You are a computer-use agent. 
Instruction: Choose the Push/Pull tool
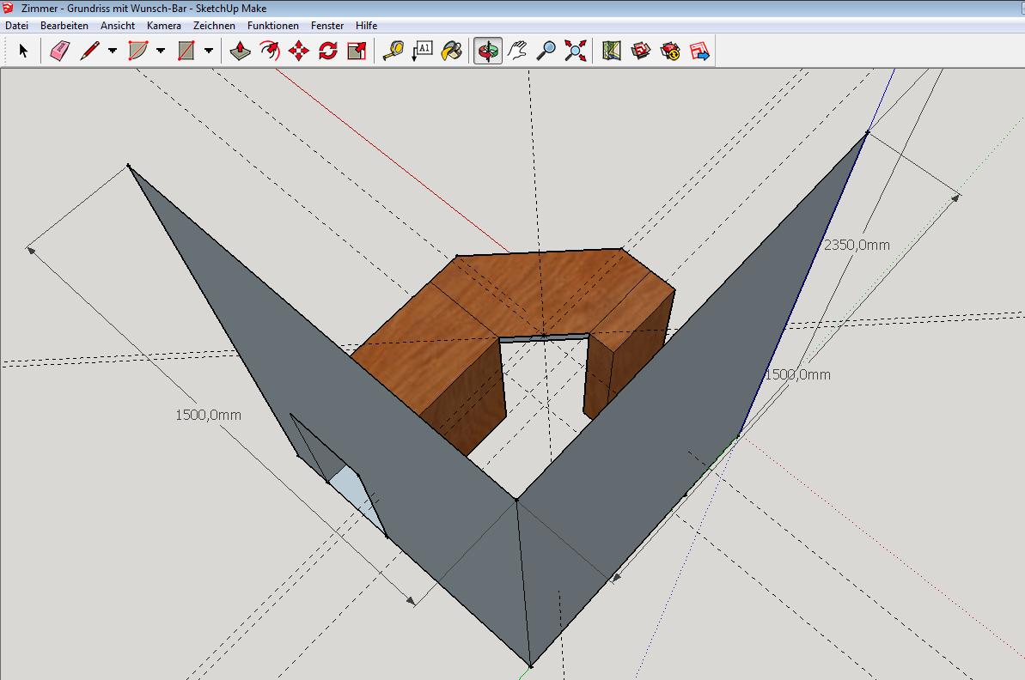point(241,52)
